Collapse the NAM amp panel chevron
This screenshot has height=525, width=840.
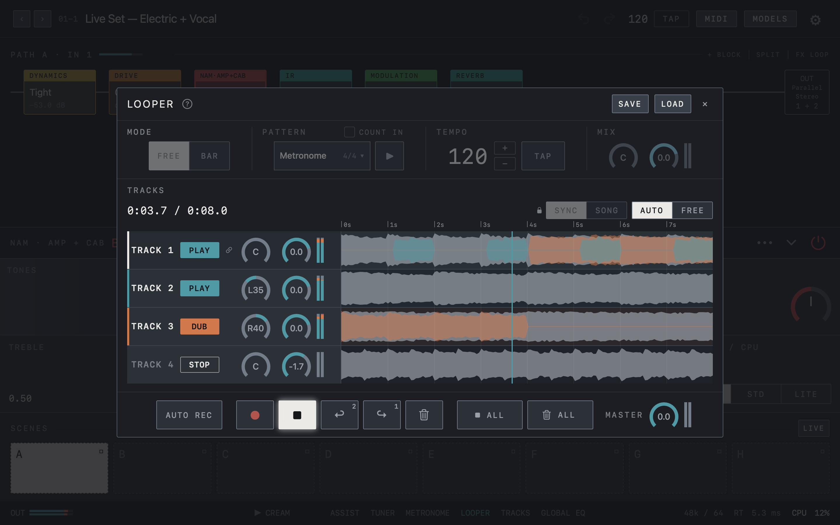791,242
